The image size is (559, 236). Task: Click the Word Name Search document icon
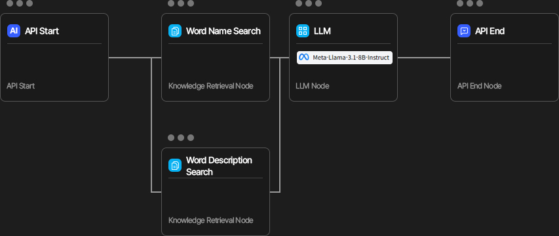pyautogui.click(x=175, y=31)
